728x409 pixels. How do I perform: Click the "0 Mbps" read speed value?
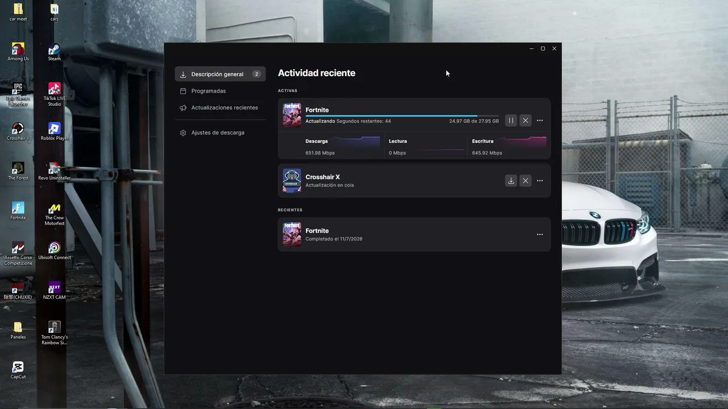398,153
